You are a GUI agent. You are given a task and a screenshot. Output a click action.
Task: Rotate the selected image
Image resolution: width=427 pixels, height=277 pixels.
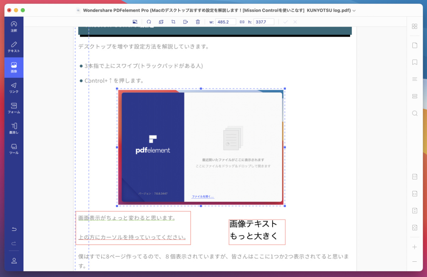click(149, 22)
